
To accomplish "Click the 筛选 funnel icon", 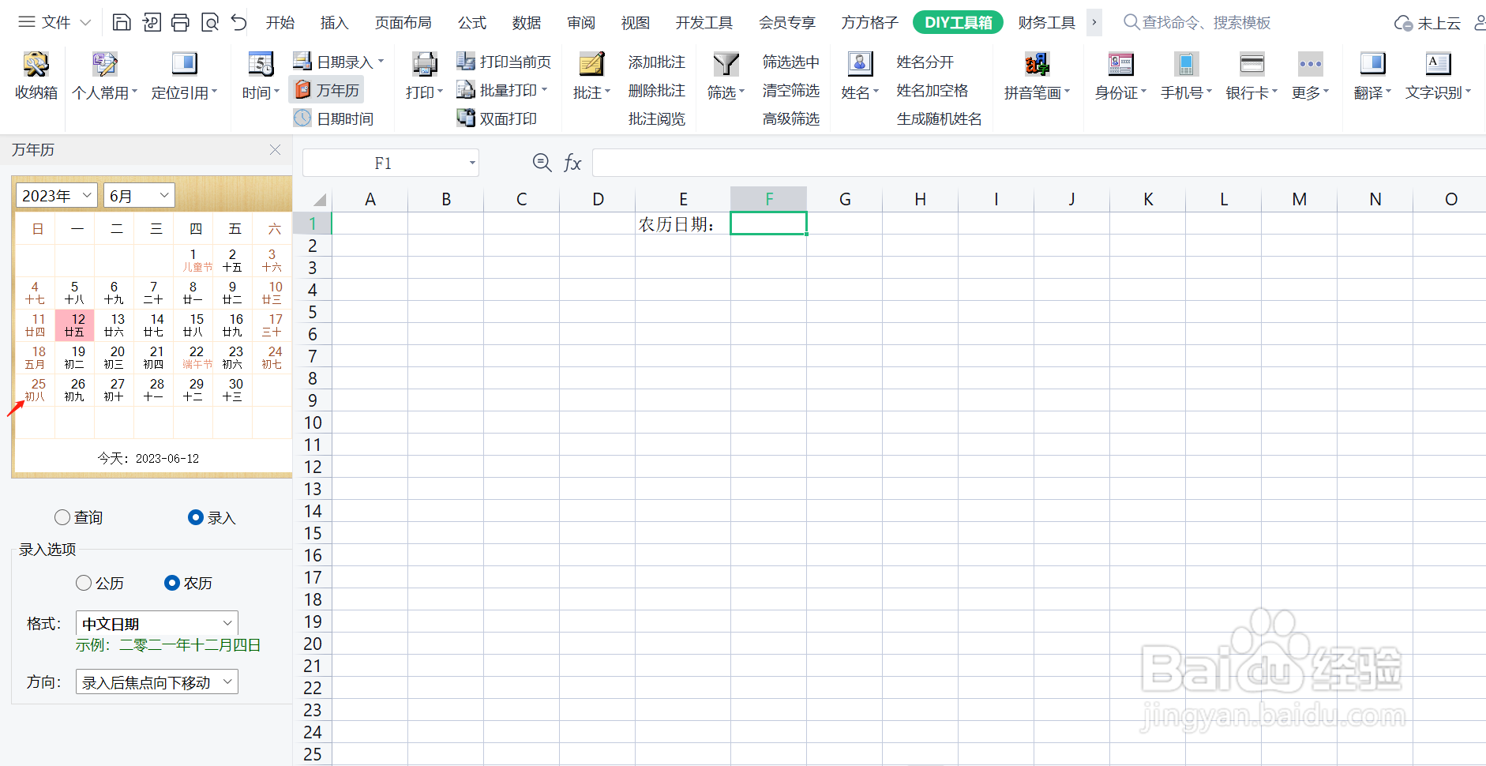I will coord(726,64).
